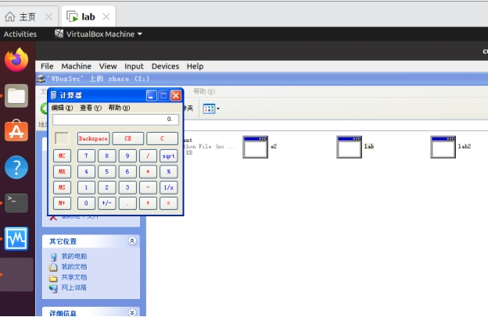Select the lab executable file icon
This screenshot has width=488, height=317.
coord(350,147)
